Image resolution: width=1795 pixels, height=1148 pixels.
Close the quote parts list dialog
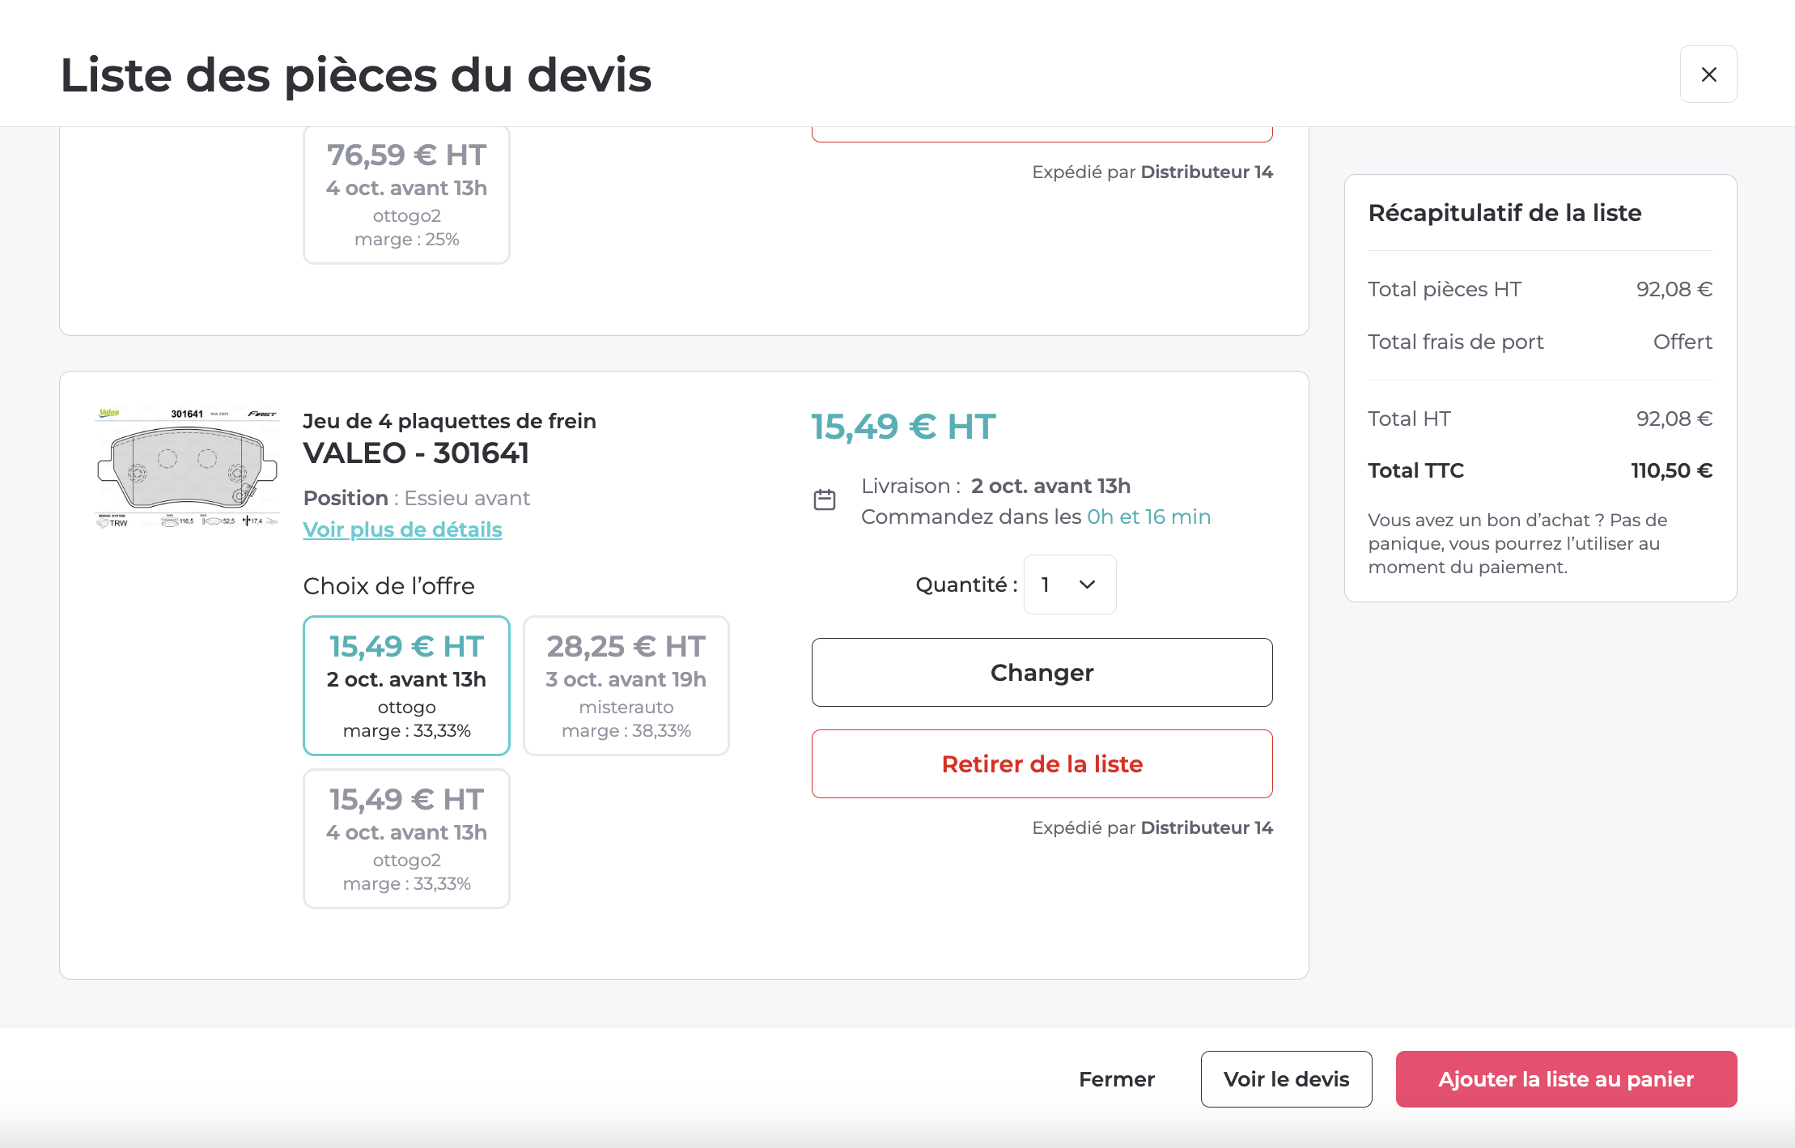pos(1708,74)
